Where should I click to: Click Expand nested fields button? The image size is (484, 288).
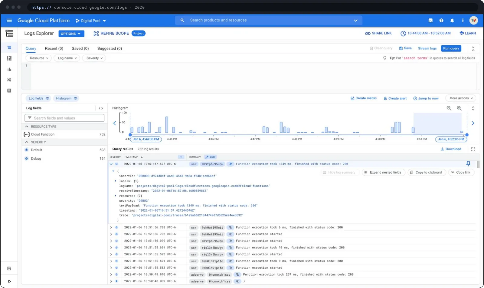pos(383,172)
